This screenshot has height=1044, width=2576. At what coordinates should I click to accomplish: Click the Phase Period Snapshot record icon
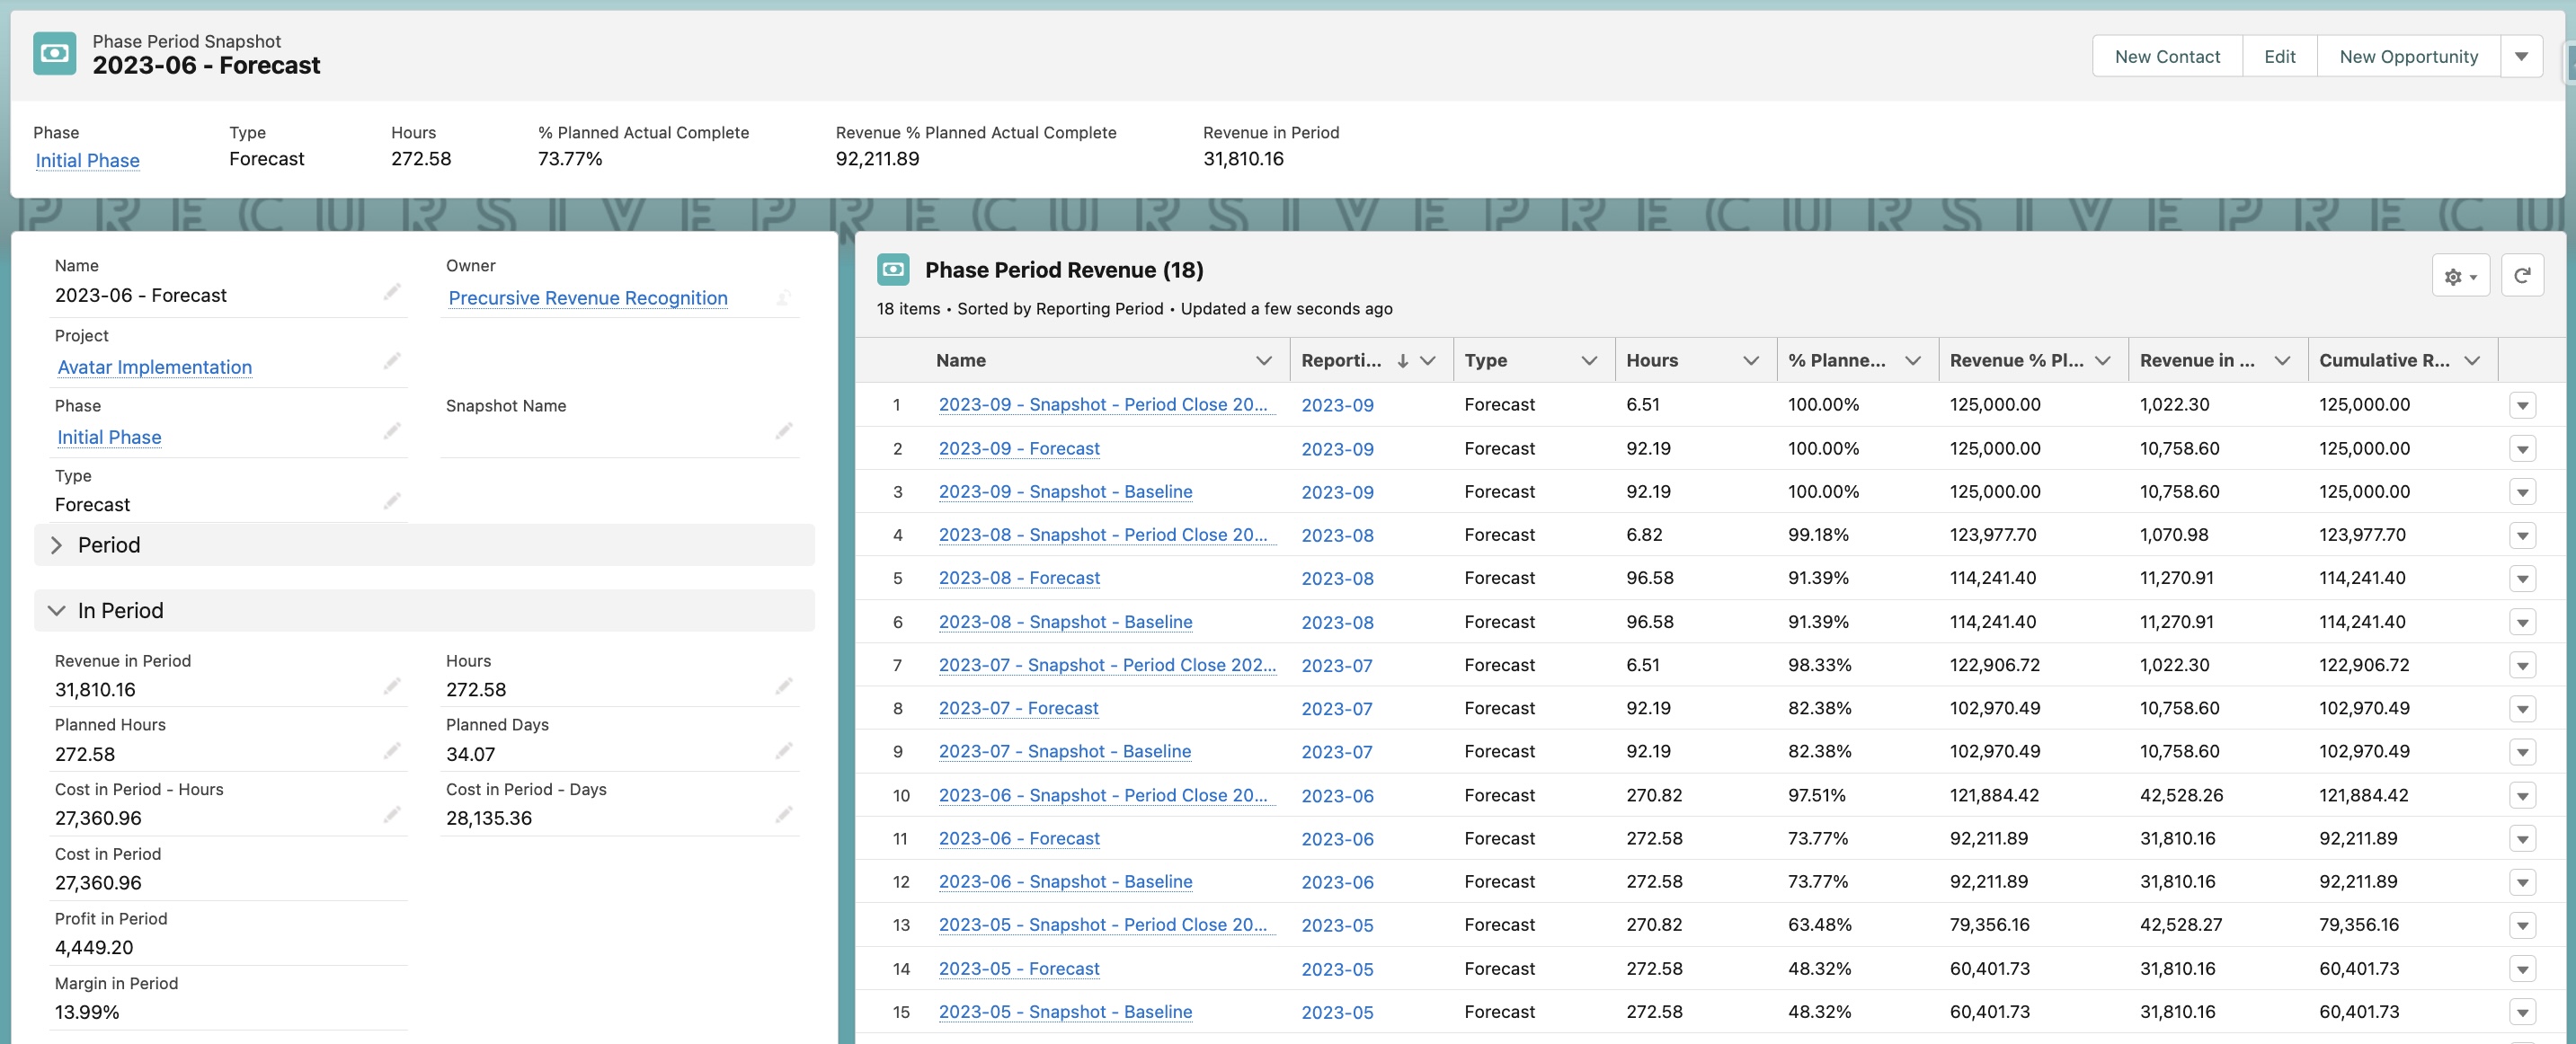[53, 53]
